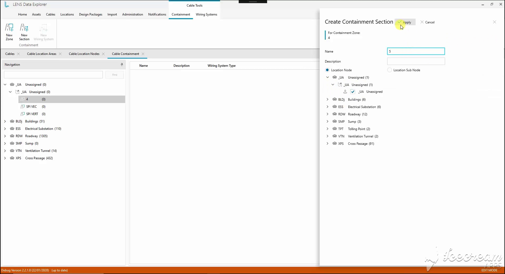The height and width of the screenshot is (274, 505).
Task: Expand SMP Sump (3) in panel tree
Action: 327,121
